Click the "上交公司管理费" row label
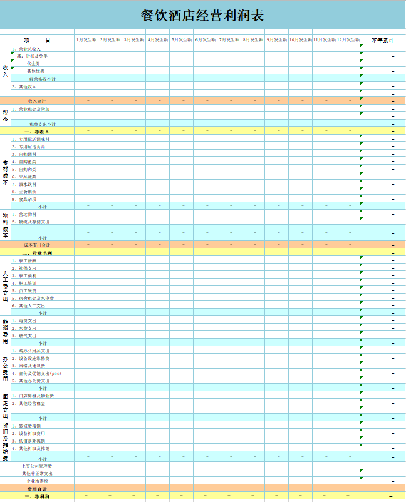 pyautogui.click(x=37, y=466)
